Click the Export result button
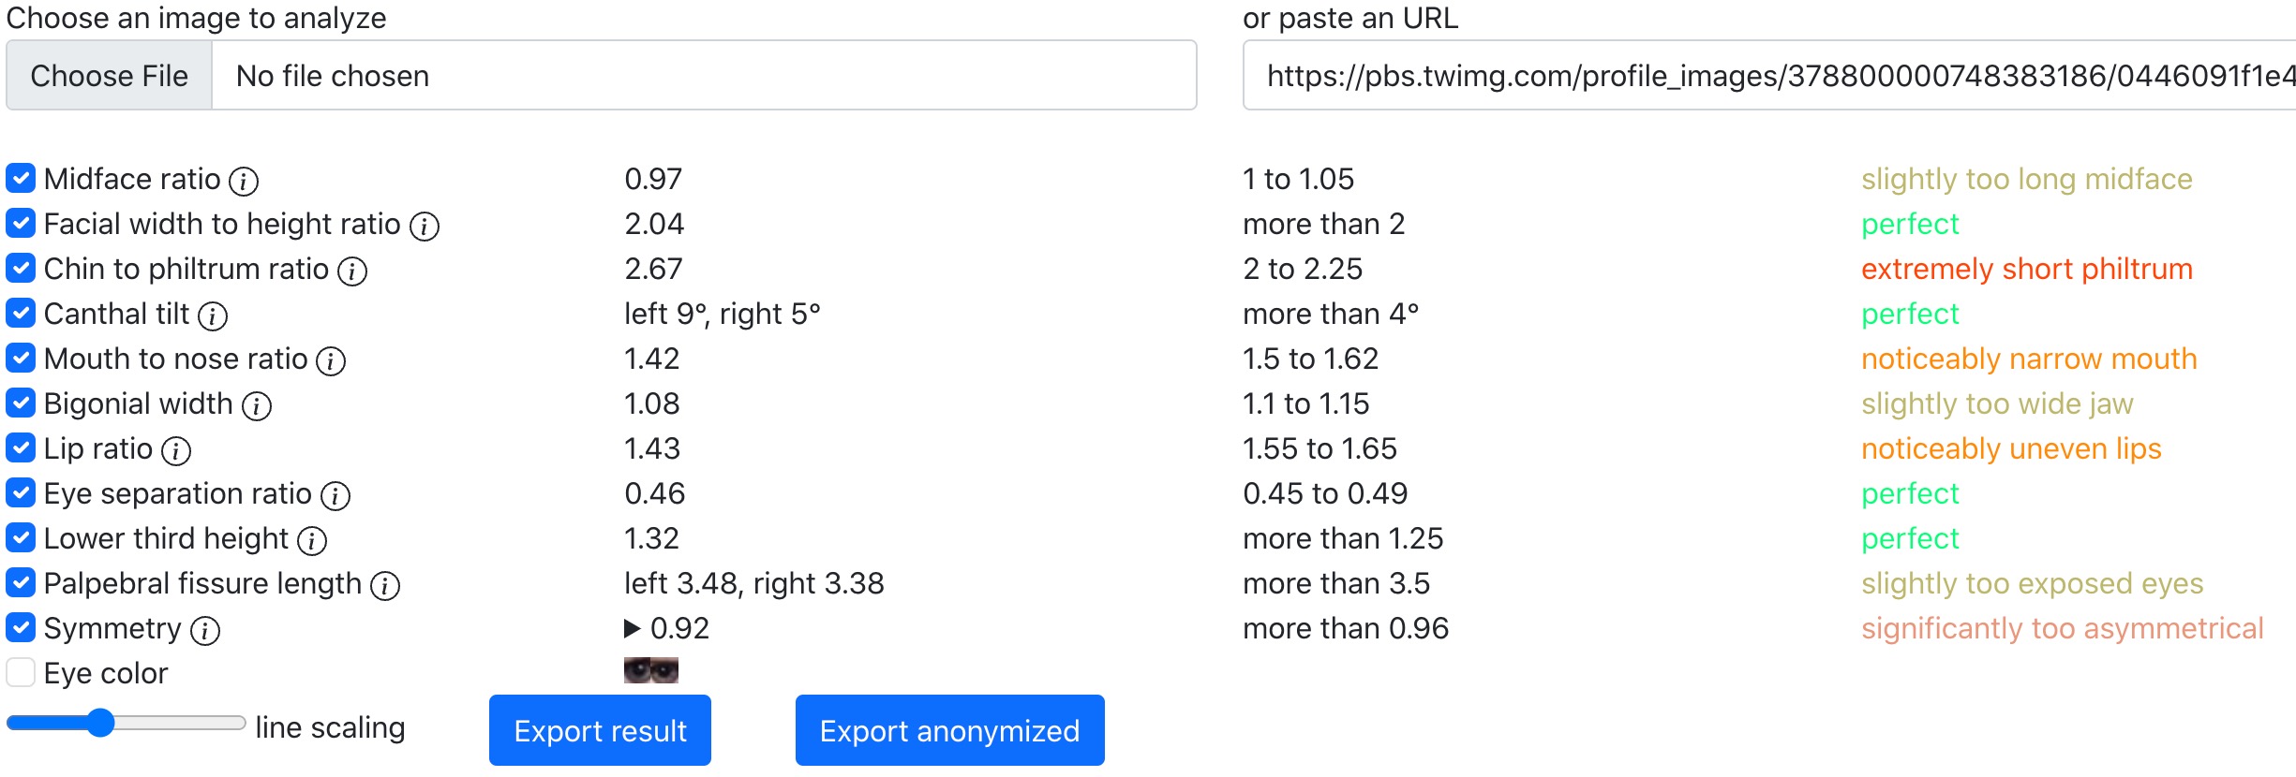The image size is (2296, 777). pos(600,730)
